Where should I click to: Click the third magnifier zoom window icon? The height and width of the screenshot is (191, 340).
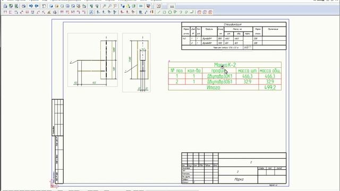115,6
